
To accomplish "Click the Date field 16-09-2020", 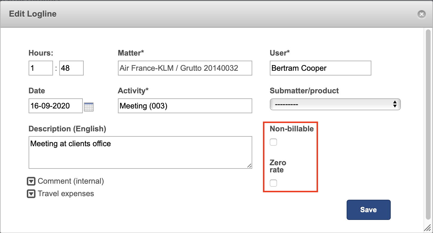I will coord(56,106).
